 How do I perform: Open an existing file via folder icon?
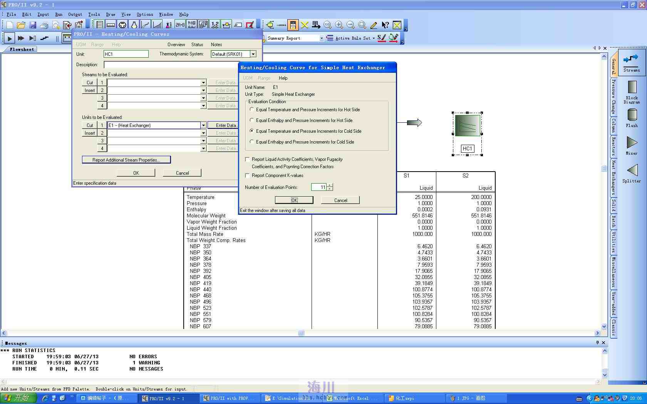pos(21,25)
